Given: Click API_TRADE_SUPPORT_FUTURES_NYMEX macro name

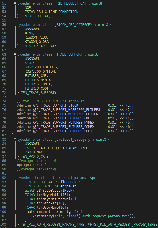Looking at the screenshot, I should [64, 123].
